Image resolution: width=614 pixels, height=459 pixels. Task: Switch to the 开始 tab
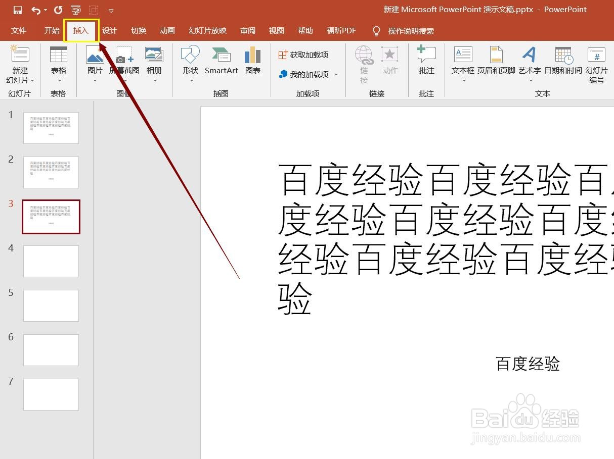52,31
